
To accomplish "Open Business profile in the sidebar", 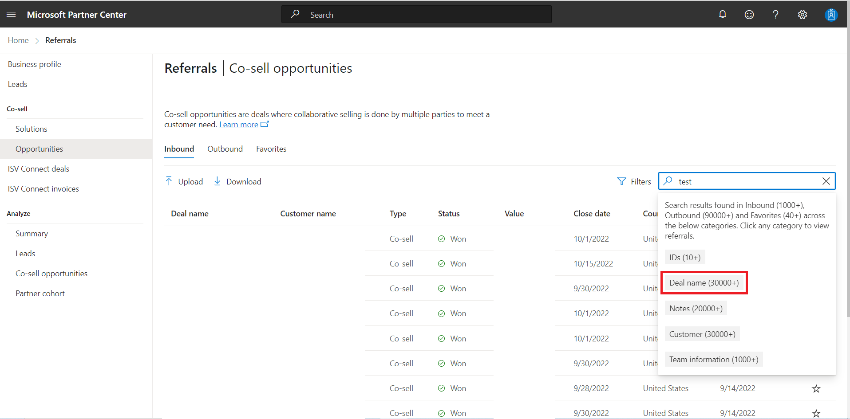I will (x=35, y=64).
